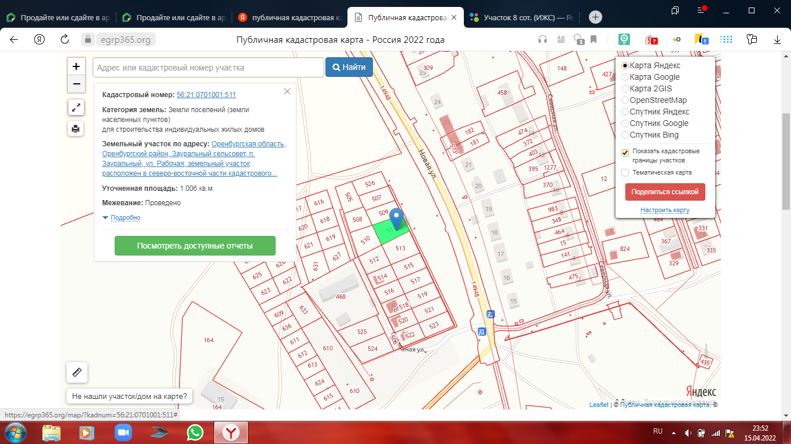
Task: Open reader mode icon in address bar
Action: point(561,40)
